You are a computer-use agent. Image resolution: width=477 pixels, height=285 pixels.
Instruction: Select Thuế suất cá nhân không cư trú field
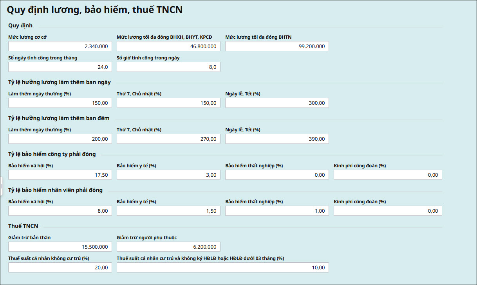[60, 268]
